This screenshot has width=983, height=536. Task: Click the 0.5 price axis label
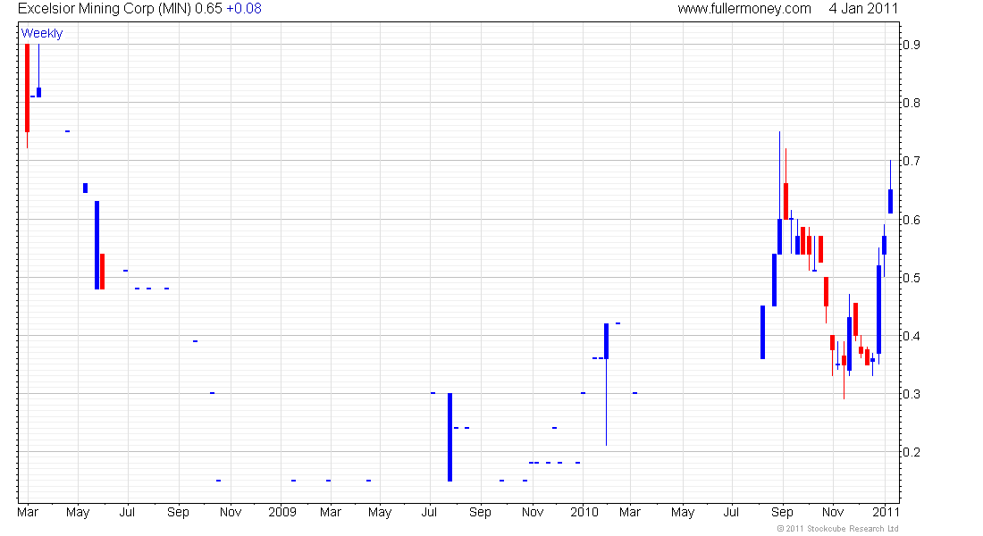coord(912,278)
